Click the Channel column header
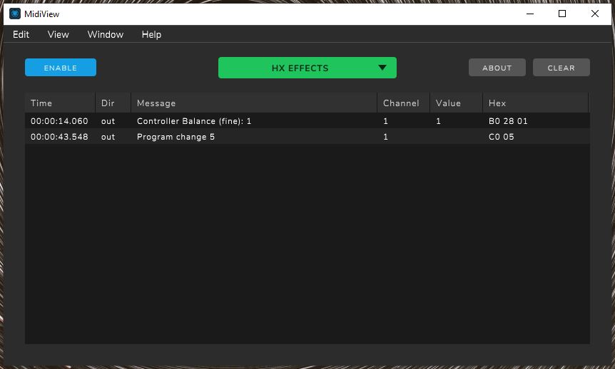Viewport: 615px width, 369px height. point(403,103)
